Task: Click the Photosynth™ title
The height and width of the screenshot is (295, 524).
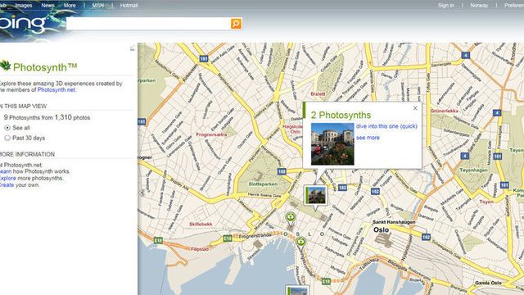Action: coord(45,67)
